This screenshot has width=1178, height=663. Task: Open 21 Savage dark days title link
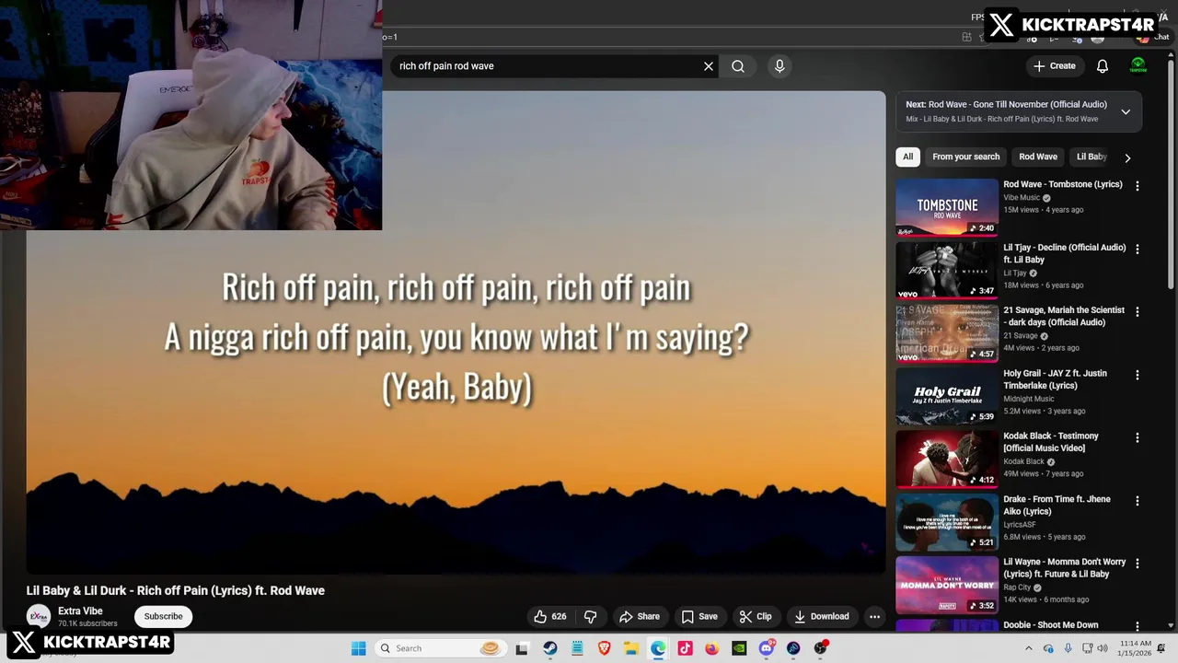click(1064, 316)
